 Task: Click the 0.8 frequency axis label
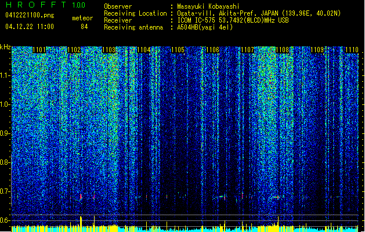[x=6, y=162]
